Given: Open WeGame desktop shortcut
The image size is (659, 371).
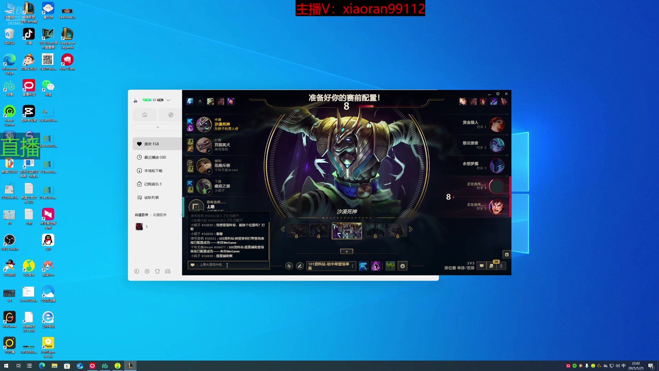Looking at the screenshot, I should point(10,320).
